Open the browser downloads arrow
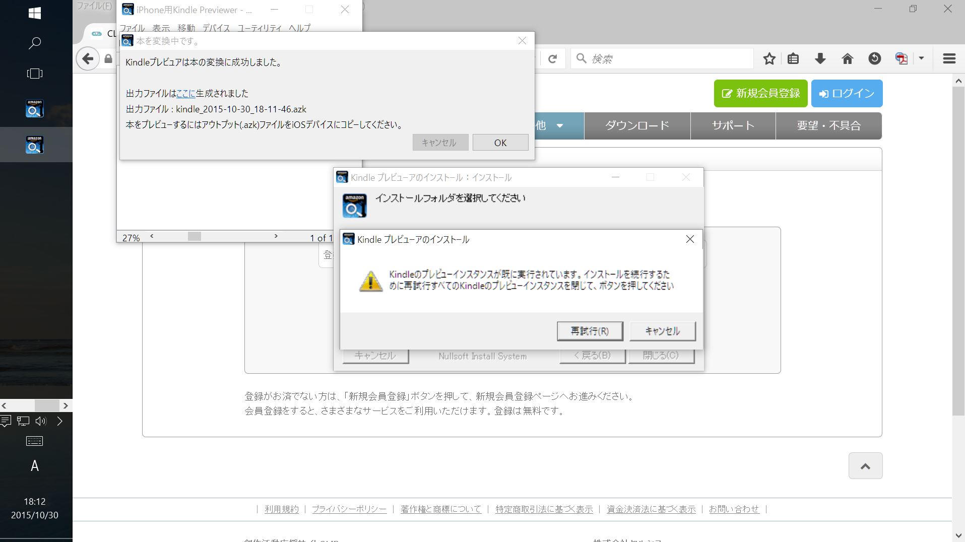965x542 pixels. point(820,59)
